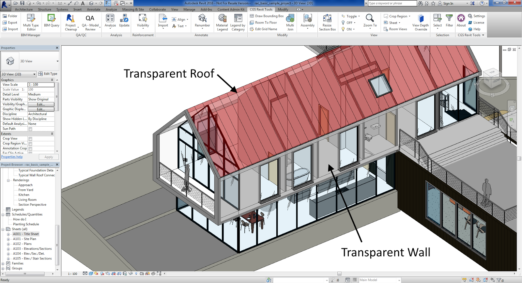Select the Material Legend tool
Viewport: 522px width, 283px height.
[x=222, y=22]
